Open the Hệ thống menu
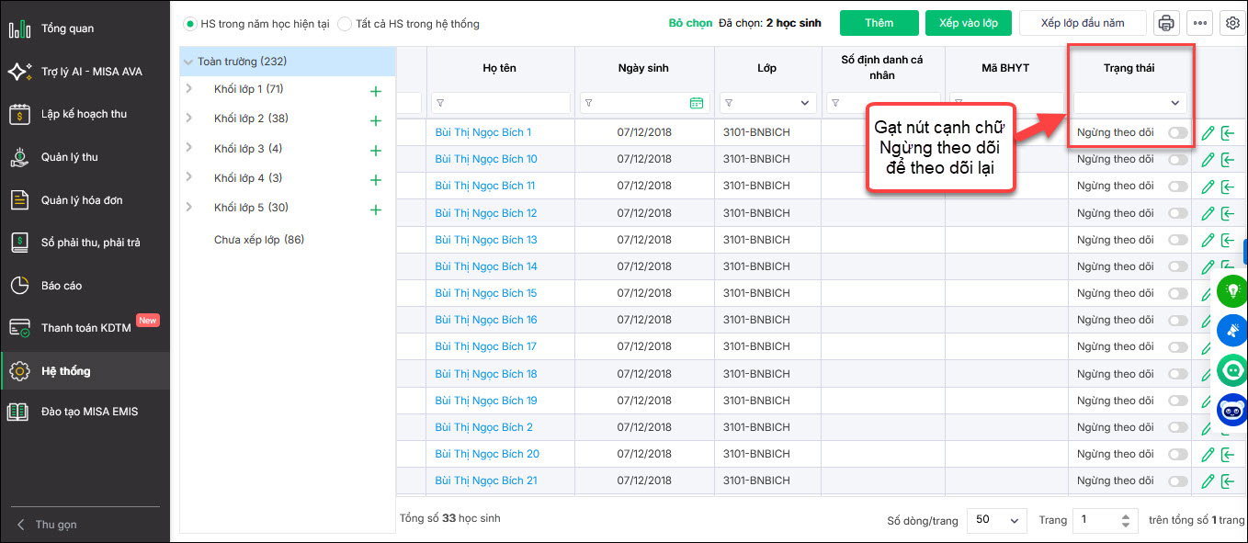1248x543 pixels. click(x=85, y=371)
